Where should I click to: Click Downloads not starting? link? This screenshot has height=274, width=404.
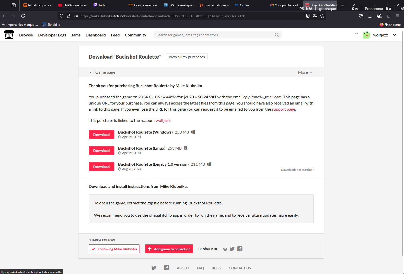pyautogui.click(x=297, y=170)
